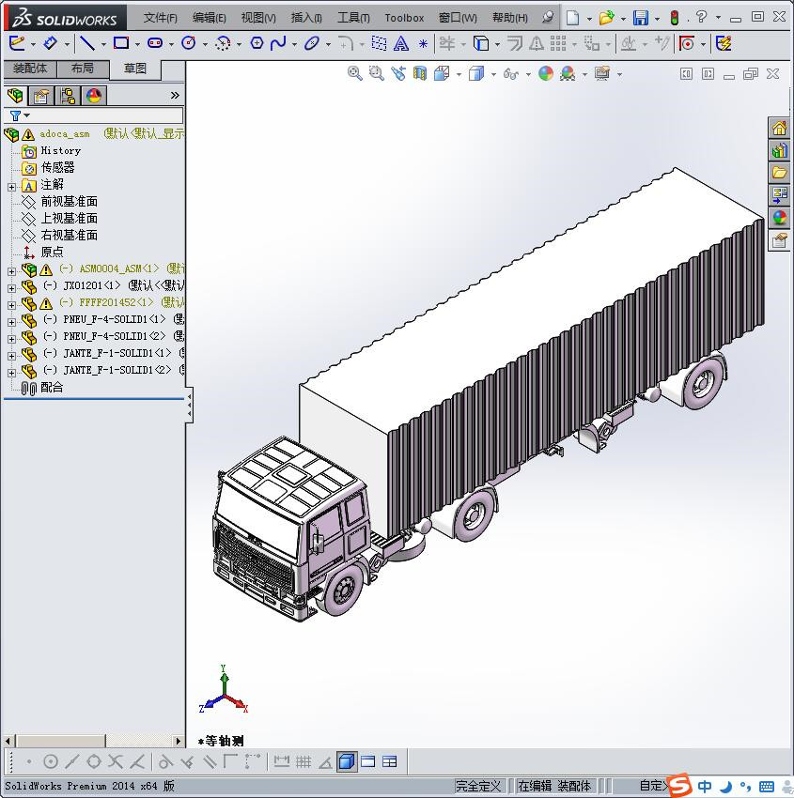Open the DisplayManager tab

(94, 96)
